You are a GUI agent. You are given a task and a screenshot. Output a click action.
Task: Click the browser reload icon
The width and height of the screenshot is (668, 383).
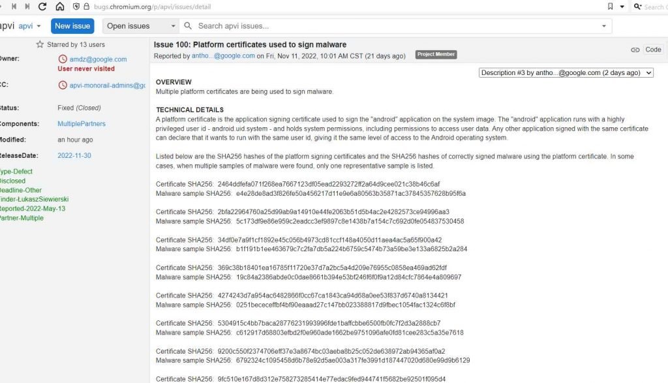tap(42, 7)
